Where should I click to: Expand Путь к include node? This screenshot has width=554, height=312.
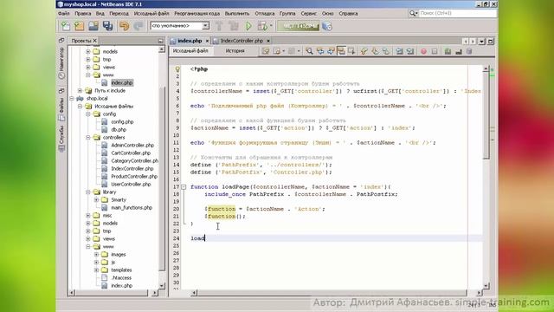pyautogui.click(x=80, y=90)
